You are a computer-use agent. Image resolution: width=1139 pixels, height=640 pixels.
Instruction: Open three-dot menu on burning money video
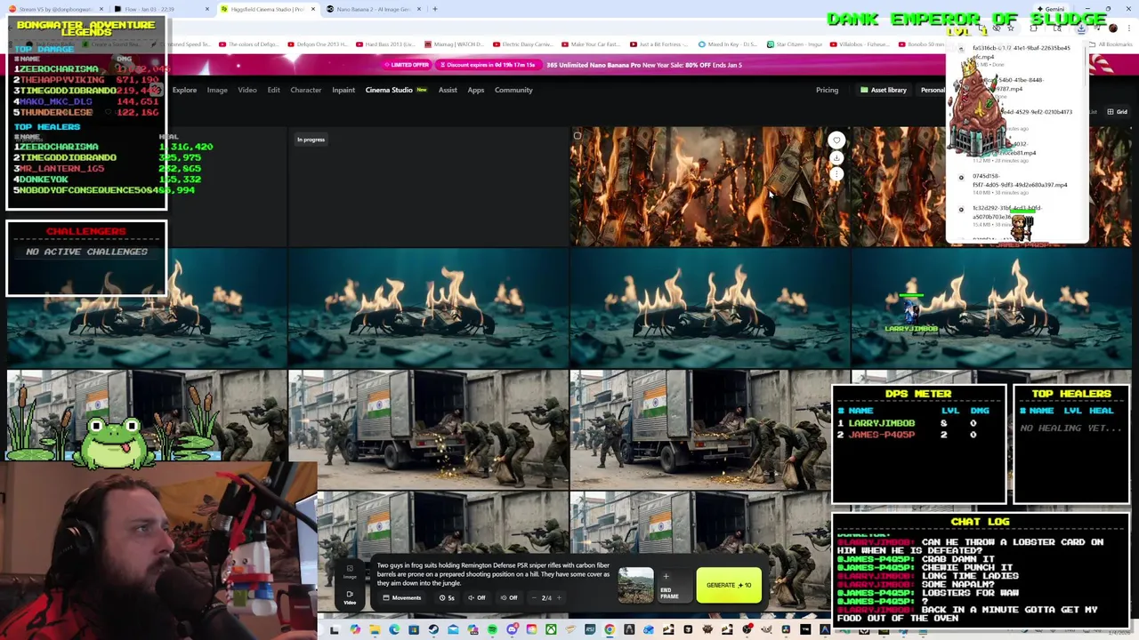click(836, 174)
